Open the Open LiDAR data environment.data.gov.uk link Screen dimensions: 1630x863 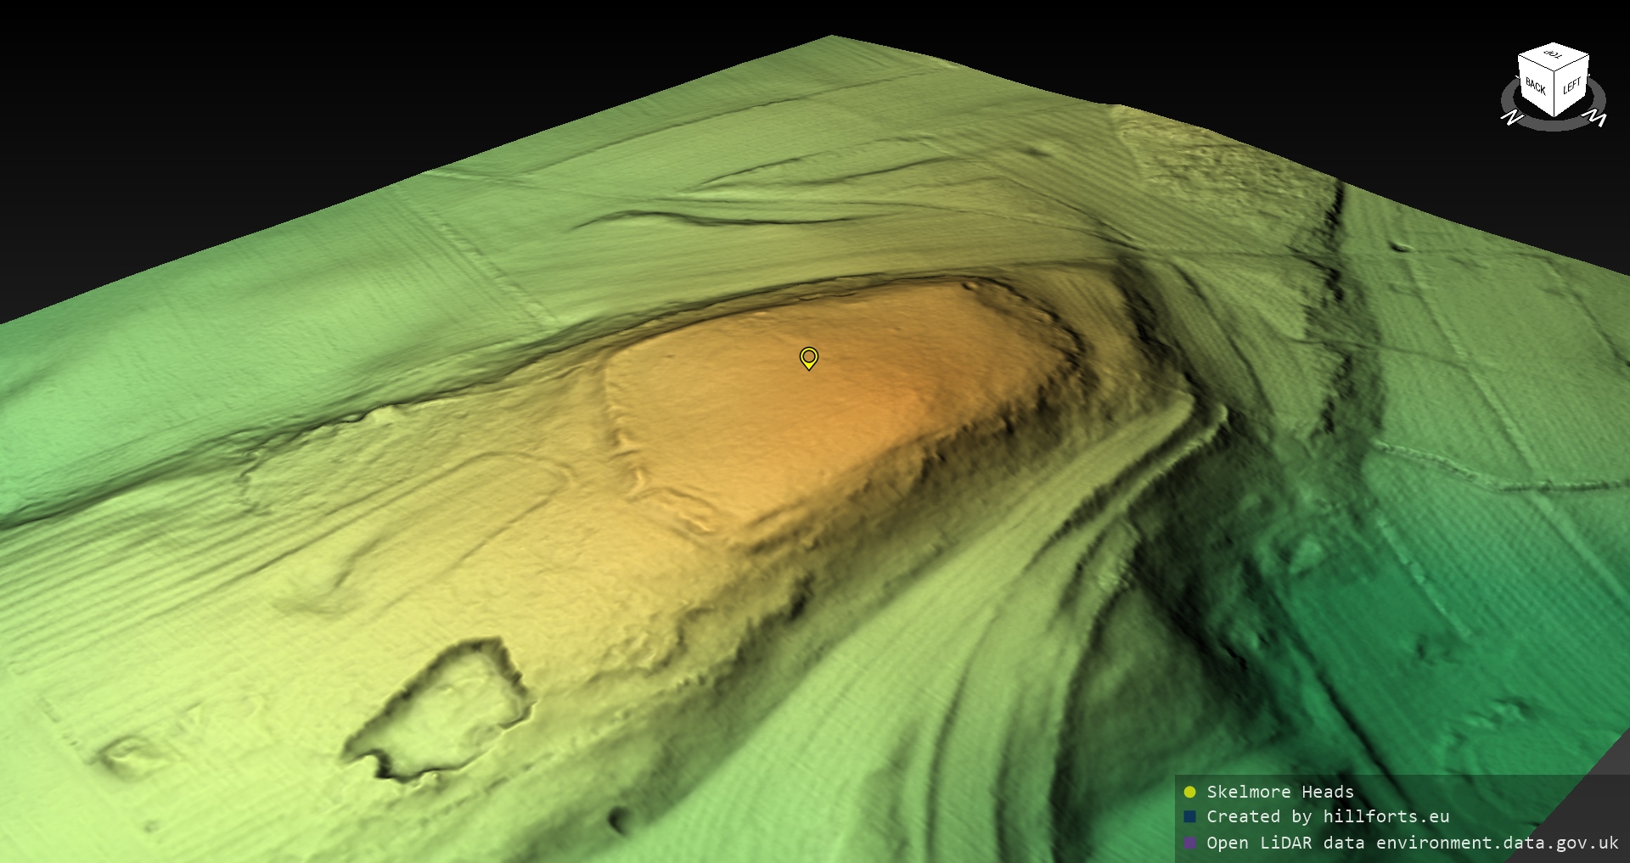click(1412, 843)
